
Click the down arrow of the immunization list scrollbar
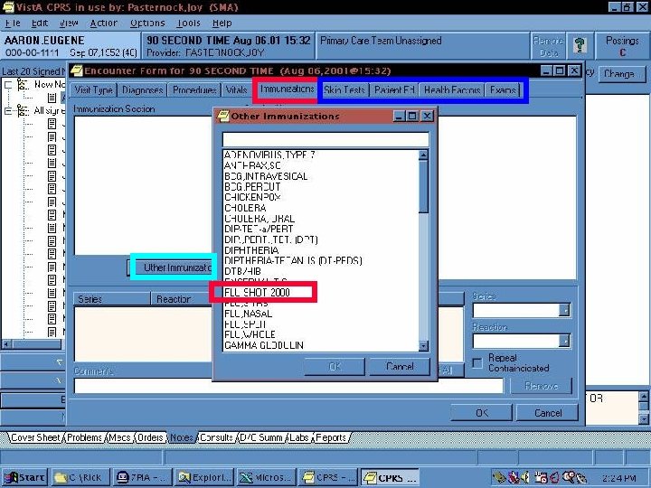click(423, 345)
